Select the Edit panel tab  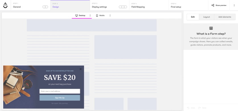193,17
